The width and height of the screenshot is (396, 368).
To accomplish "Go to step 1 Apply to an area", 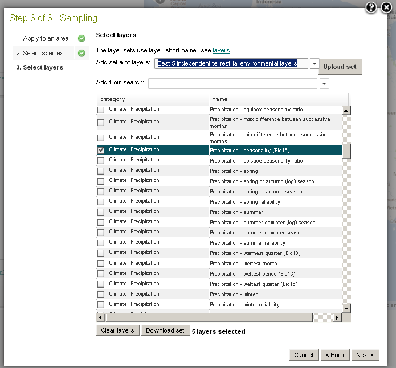I will tap(42, 39).
